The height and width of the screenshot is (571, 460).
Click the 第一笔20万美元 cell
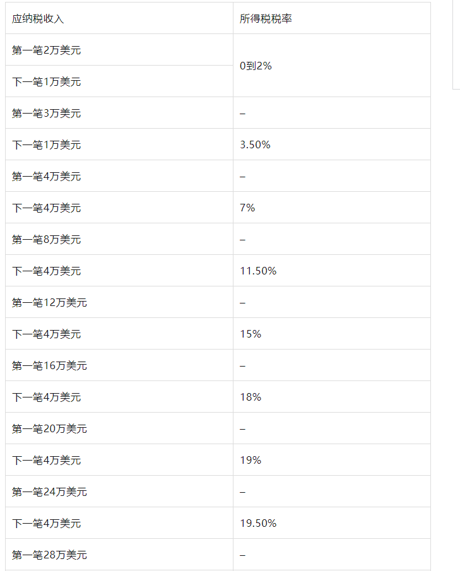(x=119, y=428)
